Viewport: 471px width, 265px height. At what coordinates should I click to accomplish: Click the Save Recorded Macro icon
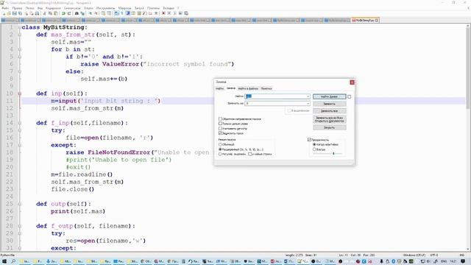[186, 13]
